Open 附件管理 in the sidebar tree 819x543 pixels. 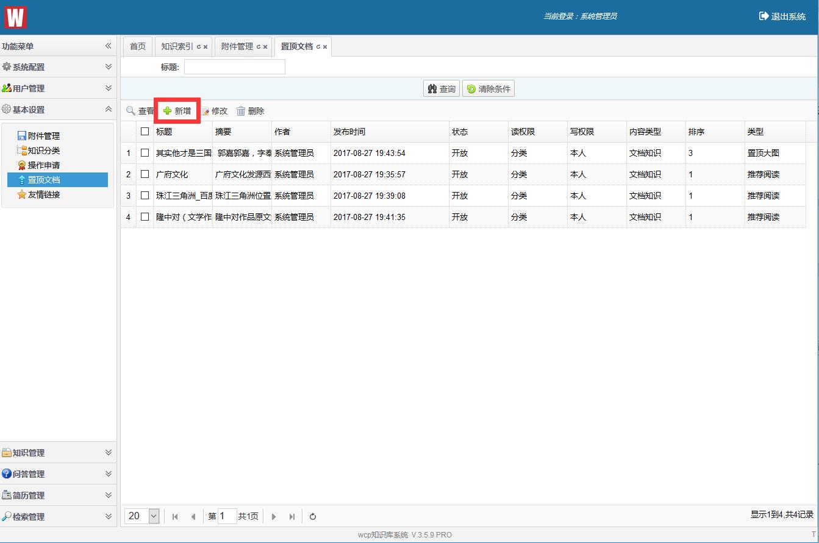pyautogui.click(x=44, y=136)
